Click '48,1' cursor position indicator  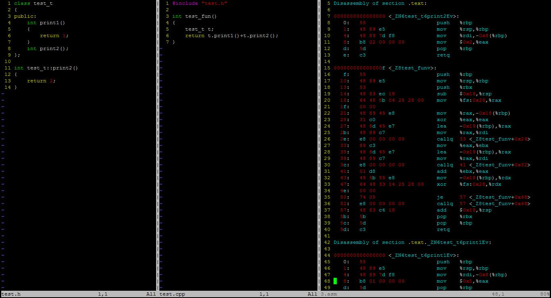(498, 294)
